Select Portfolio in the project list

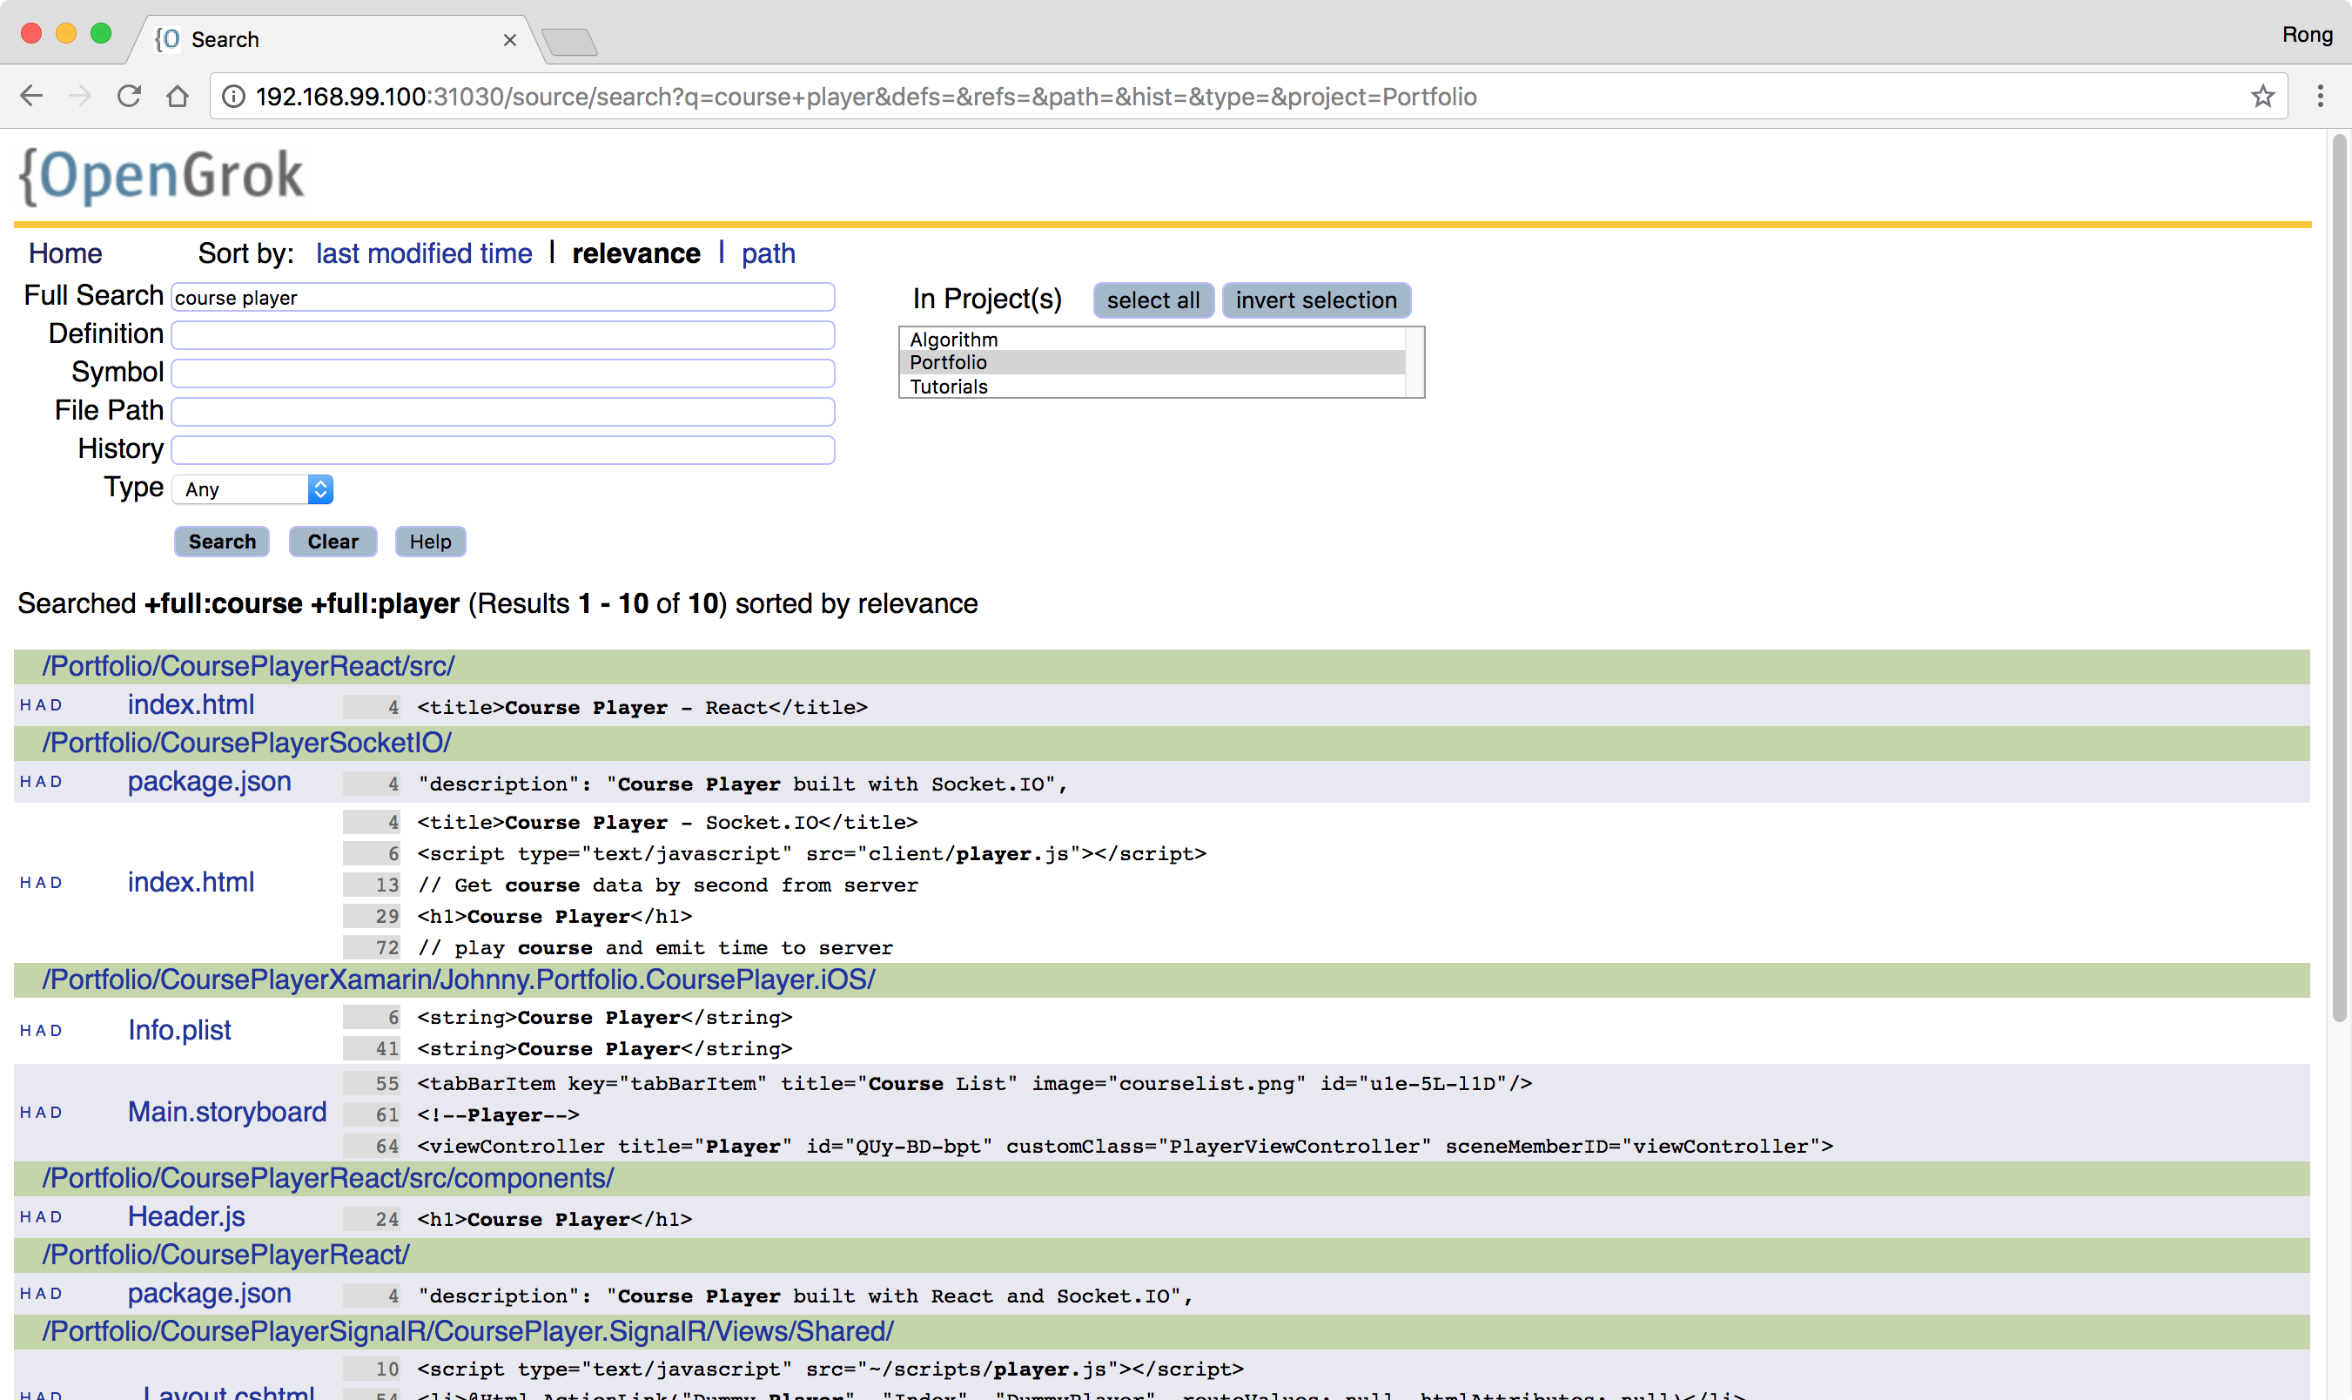(x=1152, y=362)
